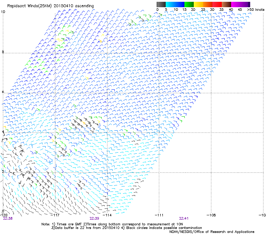
Task: Click the longitude -111 axis label
Action: (x=159, y=215)
